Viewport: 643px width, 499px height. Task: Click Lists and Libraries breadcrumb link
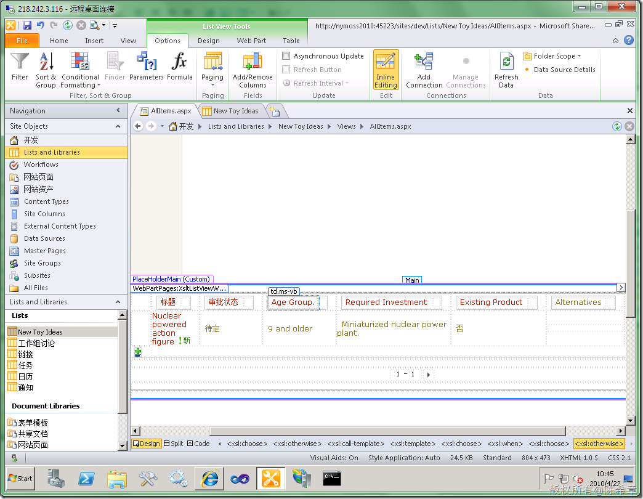(x=236, y=126)
